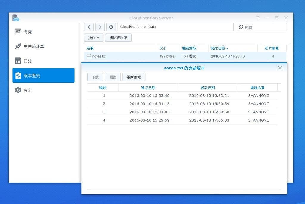Viewport: 305px width, 204px height.
Task: Click CloudStation in the breadcrumb path
Action: [x=131, y=27]
